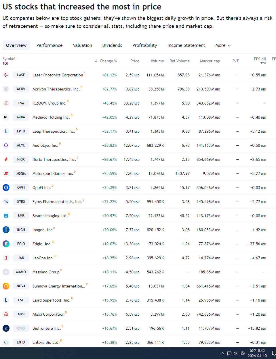Image resolution: width=276 pixels, height=359 pixels.
Task: Click the Syros Pharmaceuticals logo icon
Action: [6, 202]
